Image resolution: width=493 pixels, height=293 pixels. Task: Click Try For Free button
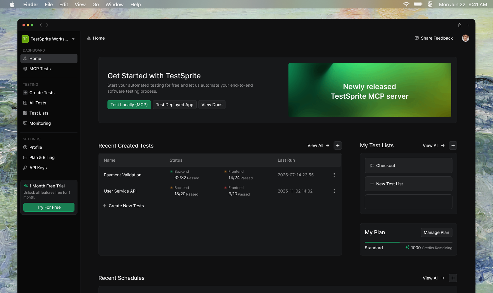tap(49, 207)
